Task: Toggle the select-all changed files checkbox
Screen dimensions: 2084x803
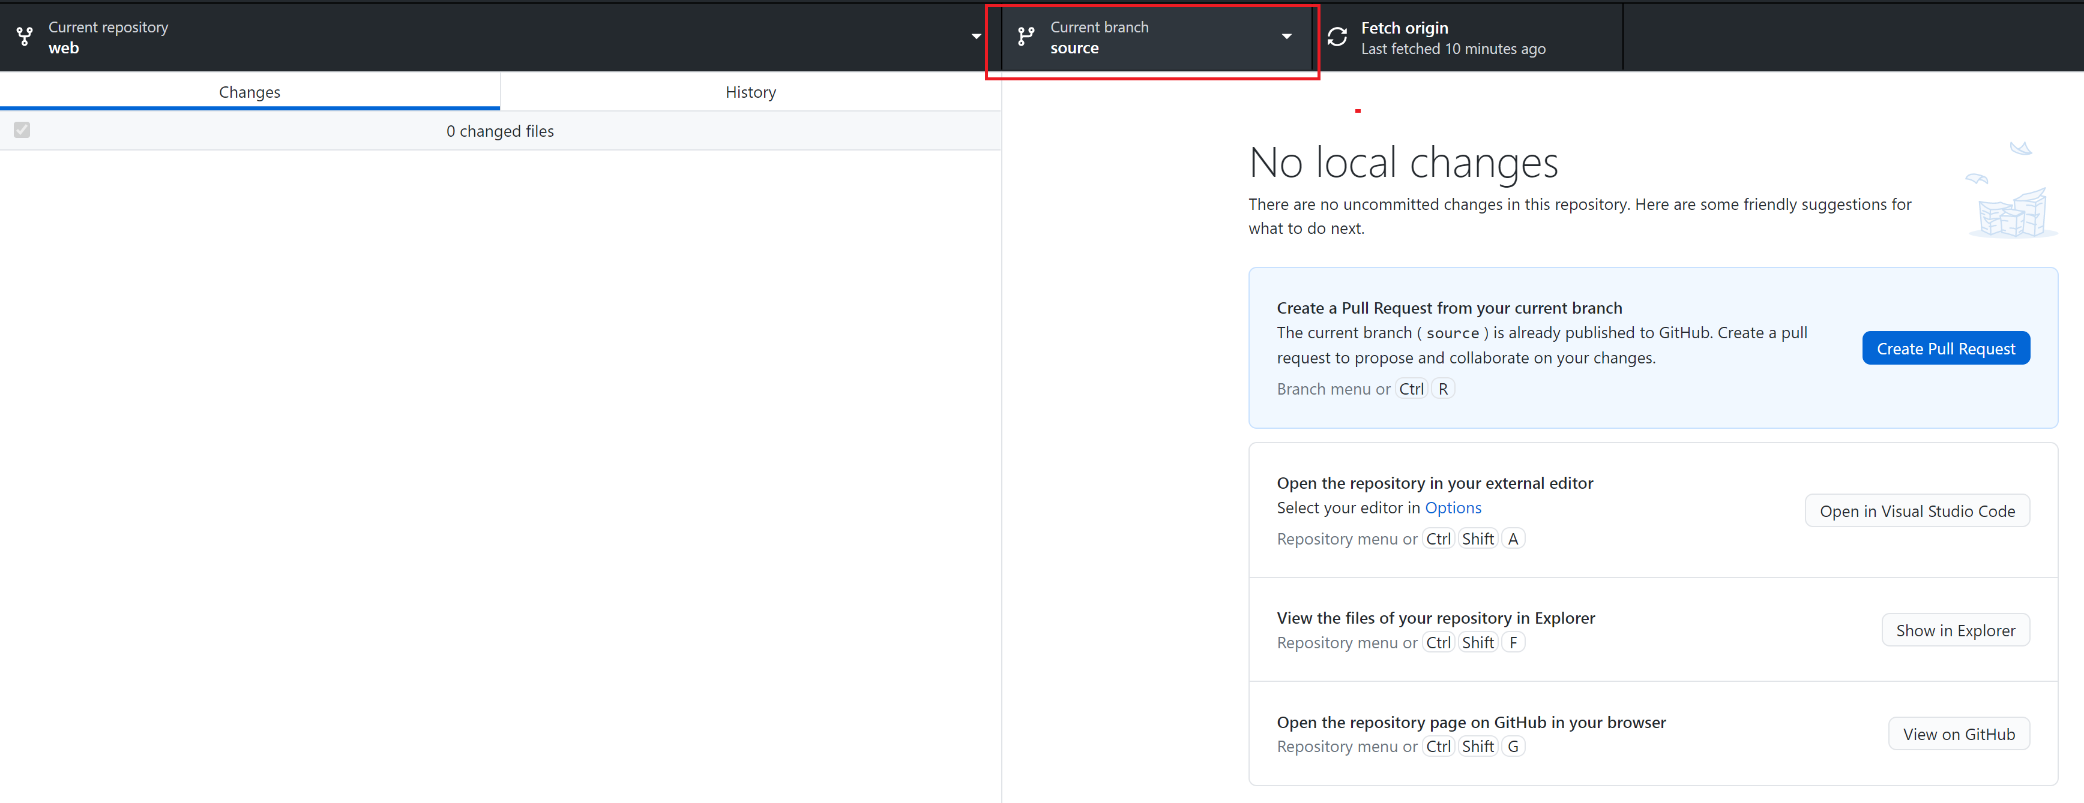Action: pyautogui.click(x=22, y=130)
